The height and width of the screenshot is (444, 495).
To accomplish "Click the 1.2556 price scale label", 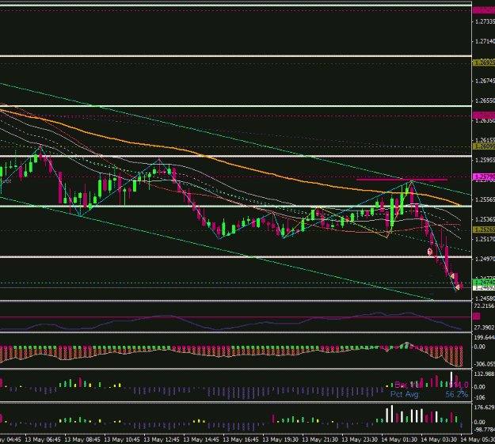I will point(485,199).
